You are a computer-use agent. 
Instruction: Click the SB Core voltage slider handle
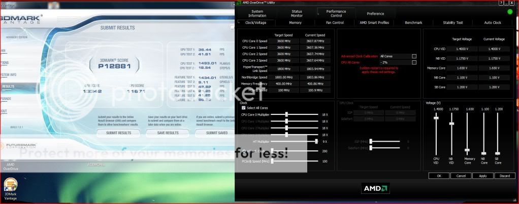(x=498, y=153)
